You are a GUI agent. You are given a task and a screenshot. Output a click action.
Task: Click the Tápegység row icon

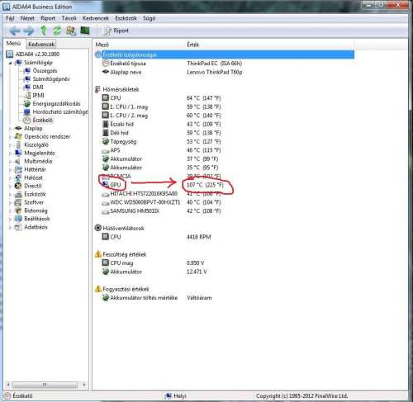105,142
